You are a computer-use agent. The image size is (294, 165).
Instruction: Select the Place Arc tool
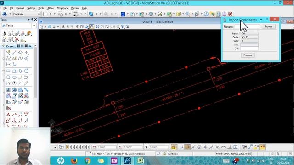(20, 77)
